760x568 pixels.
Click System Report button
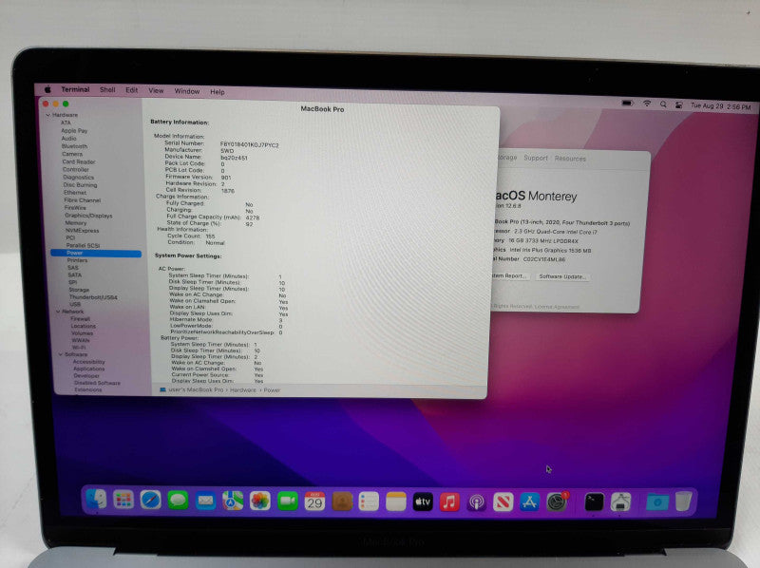(508, 275)
